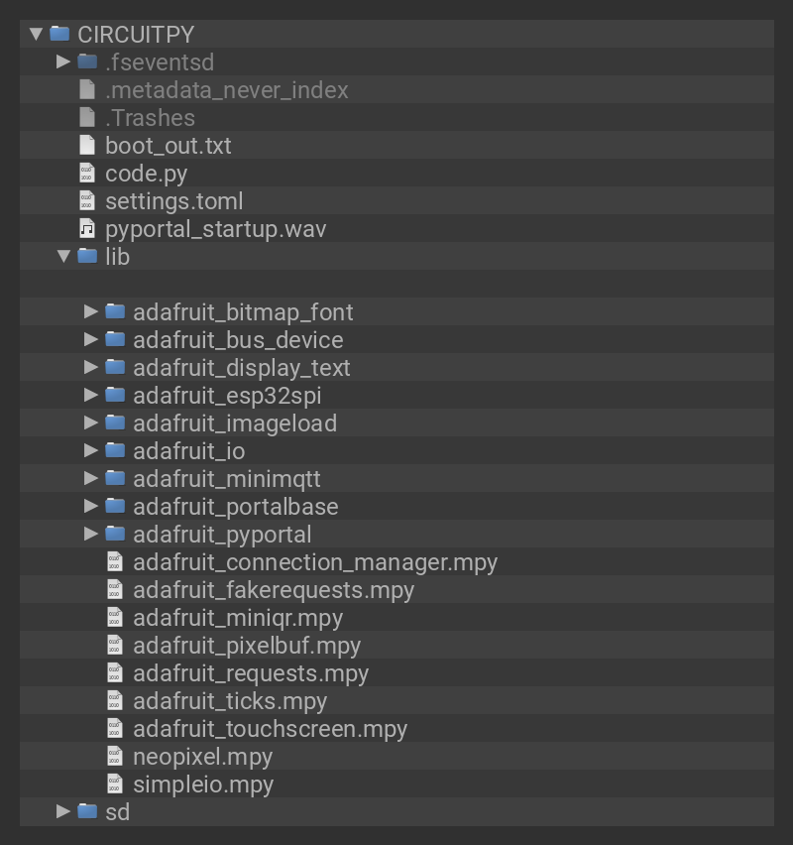This screenshot has height=845, width=793.
Task: Expand the .fseventsd folder arrow
Action: coord(63,61)
